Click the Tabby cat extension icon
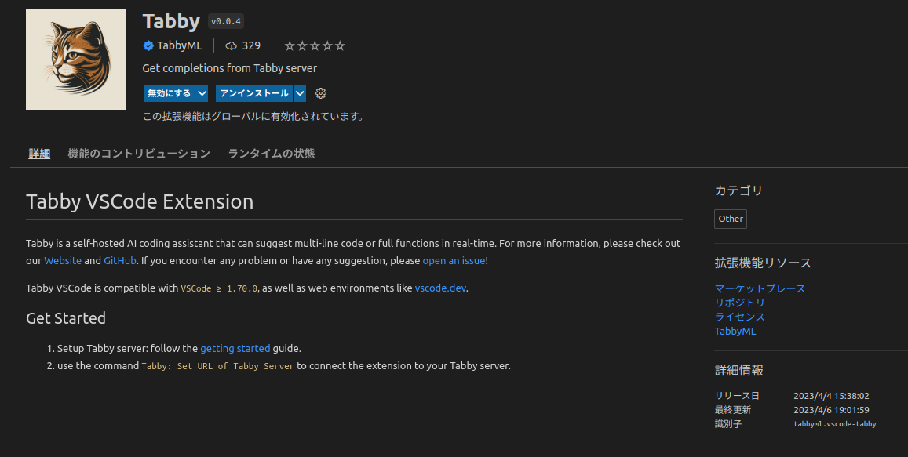 (x=75, y=59)
